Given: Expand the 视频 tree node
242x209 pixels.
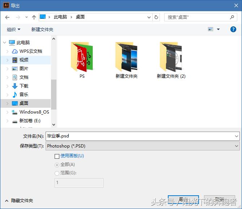Looking at the screenshot, I should click(x=7, y=60).
